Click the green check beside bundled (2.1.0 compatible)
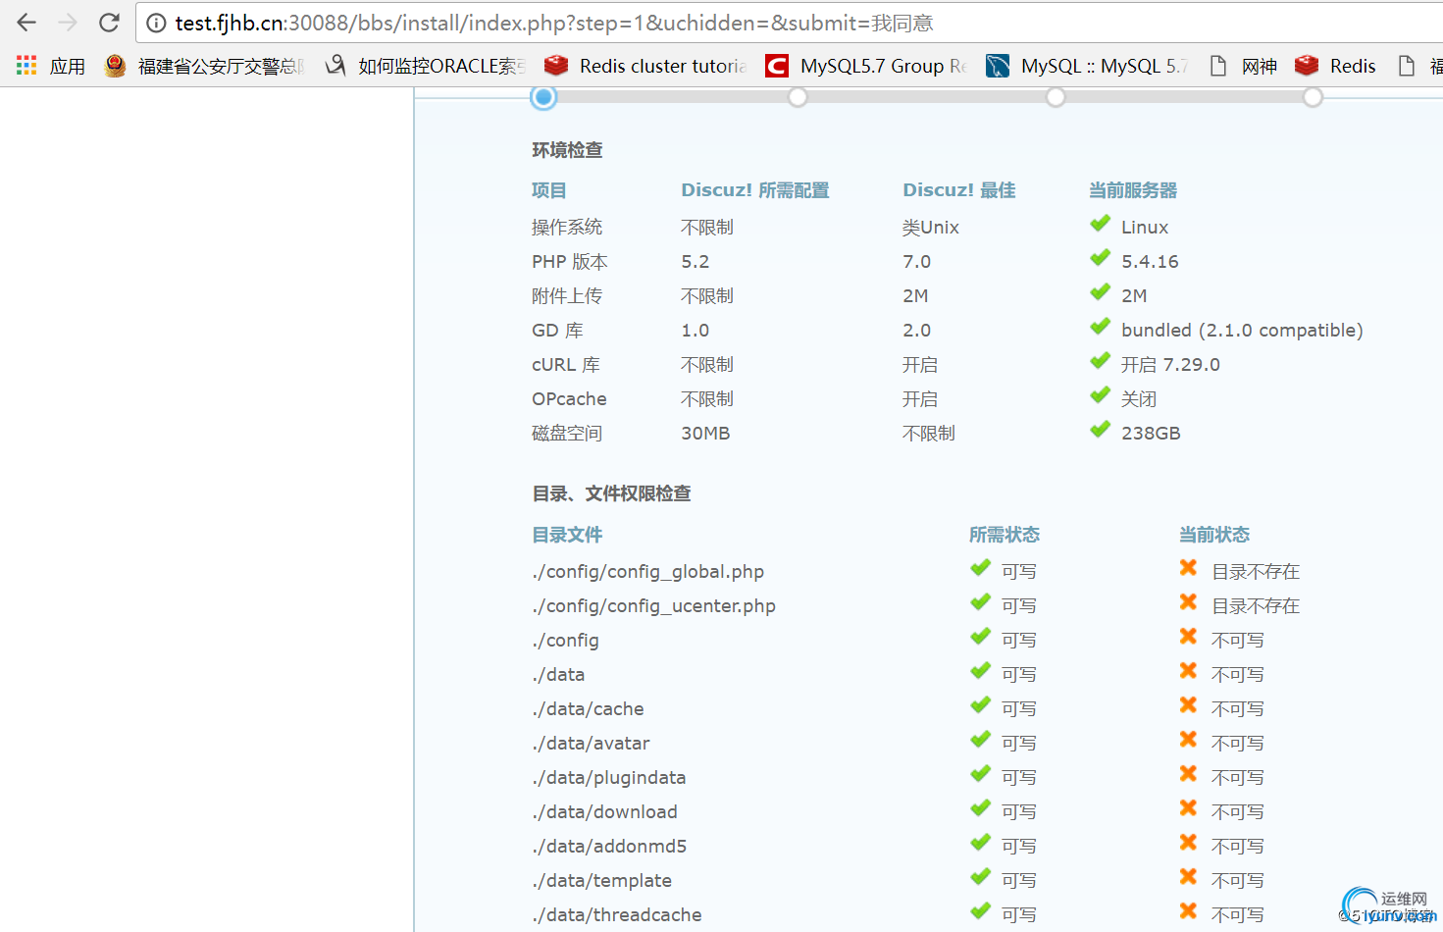This screenshot has height=932, width=1443. [1101, 327]
